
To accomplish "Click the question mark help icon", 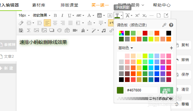I will coord(171,25).
